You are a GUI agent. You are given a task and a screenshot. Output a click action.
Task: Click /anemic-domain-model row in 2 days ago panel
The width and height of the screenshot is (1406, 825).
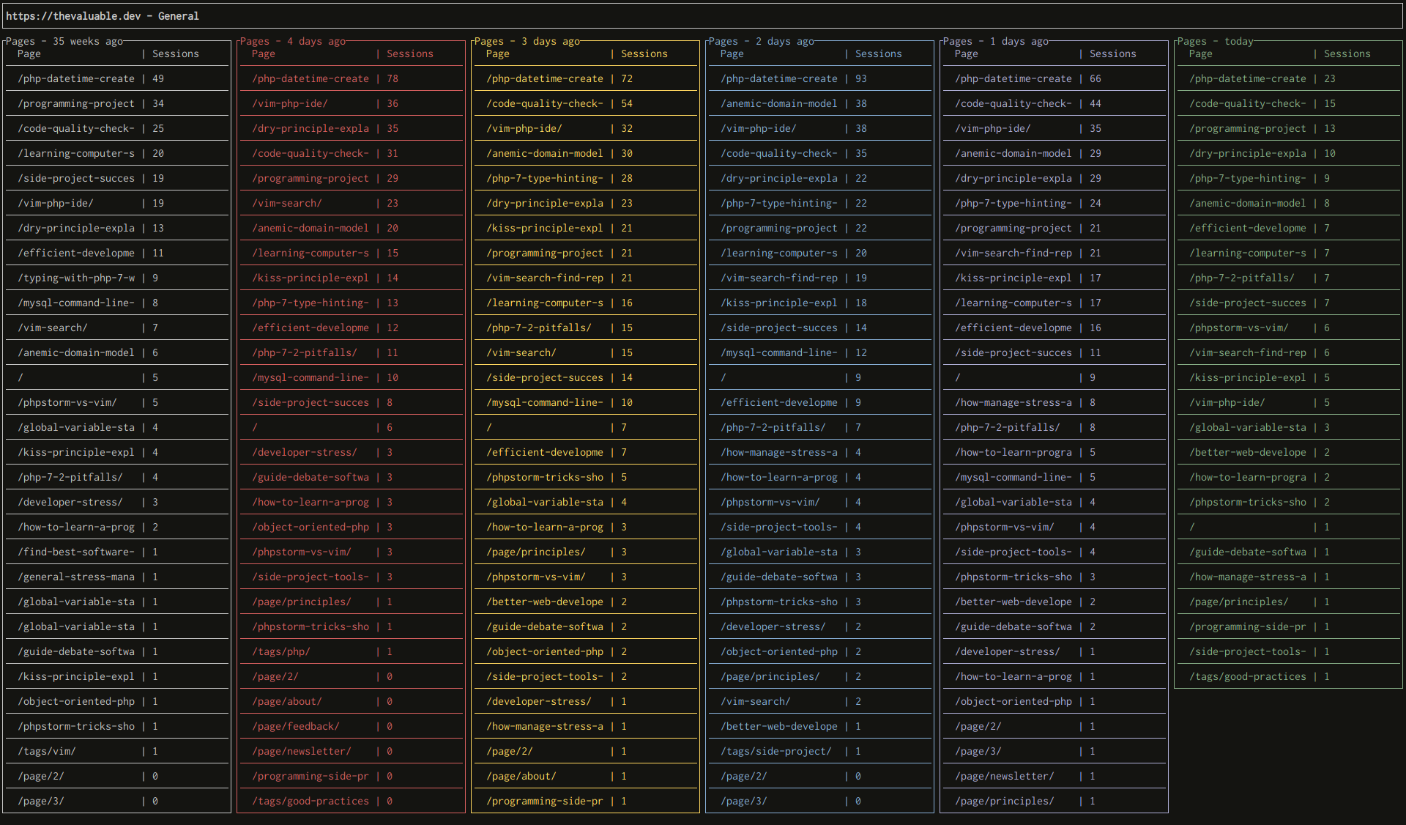778,103
